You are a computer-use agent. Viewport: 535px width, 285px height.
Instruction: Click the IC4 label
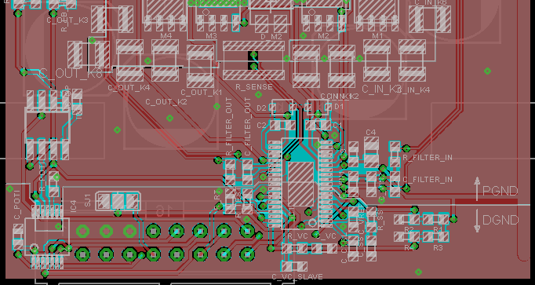[x=74, y=206]
